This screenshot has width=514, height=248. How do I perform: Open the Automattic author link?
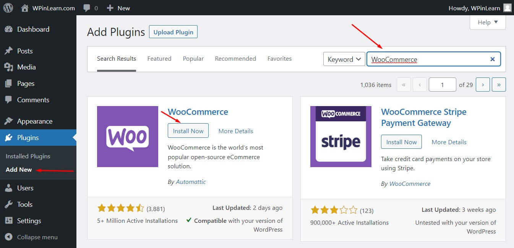(x=191, y=182)
